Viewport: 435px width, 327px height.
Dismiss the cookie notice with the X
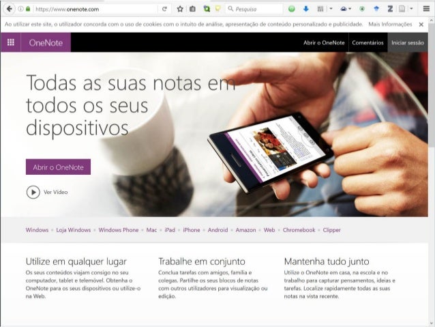(x=421, y=25)
